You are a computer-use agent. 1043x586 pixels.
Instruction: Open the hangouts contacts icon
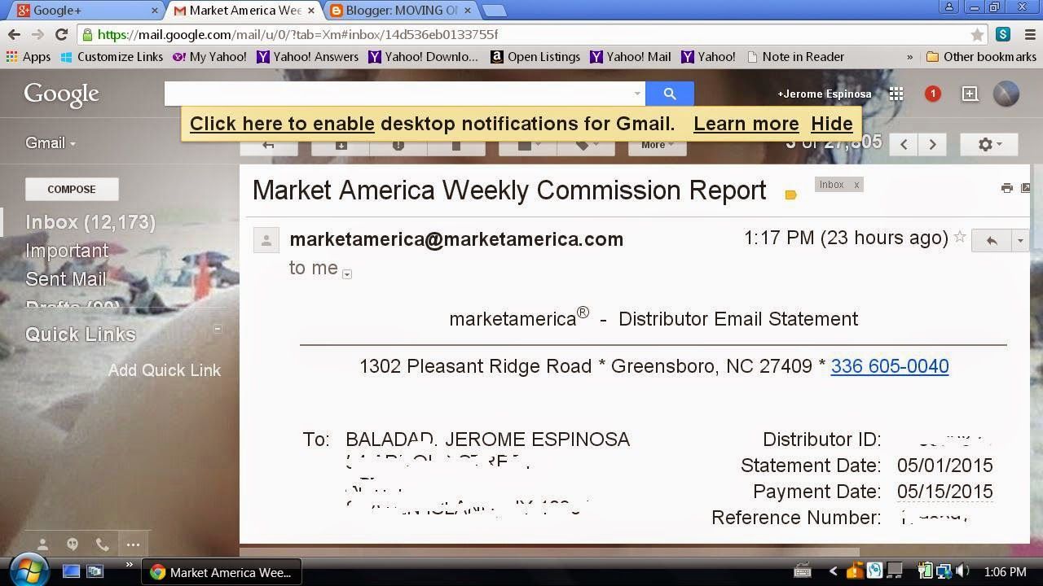click(x=42, y=544)
